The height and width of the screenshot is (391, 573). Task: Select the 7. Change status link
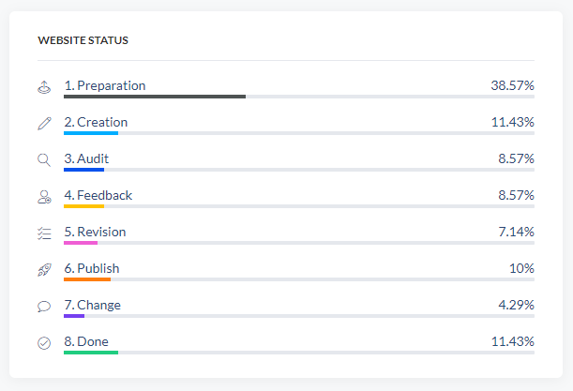pyautogui.click(x=92, y=305)
